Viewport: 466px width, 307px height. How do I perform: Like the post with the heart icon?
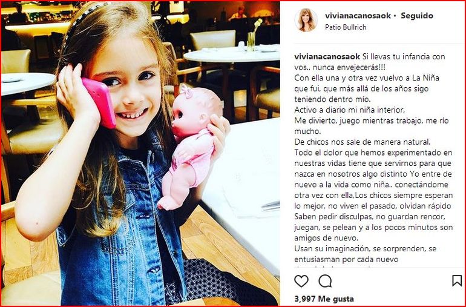click(301, 281)
